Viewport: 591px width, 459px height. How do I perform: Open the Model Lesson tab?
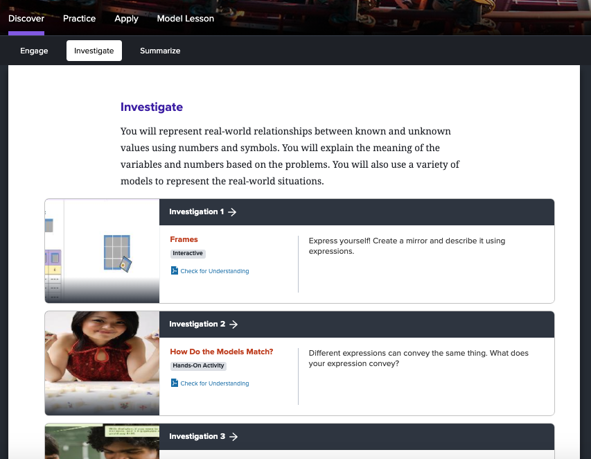(186, 19)
